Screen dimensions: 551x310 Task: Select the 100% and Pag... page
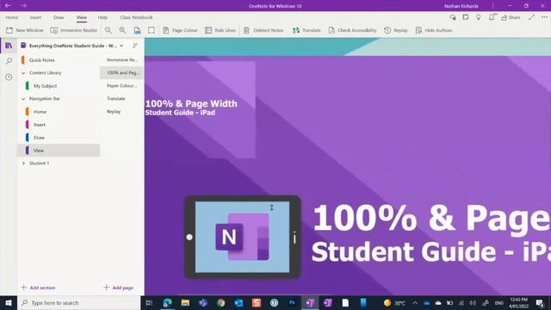(x=121, y=72)
